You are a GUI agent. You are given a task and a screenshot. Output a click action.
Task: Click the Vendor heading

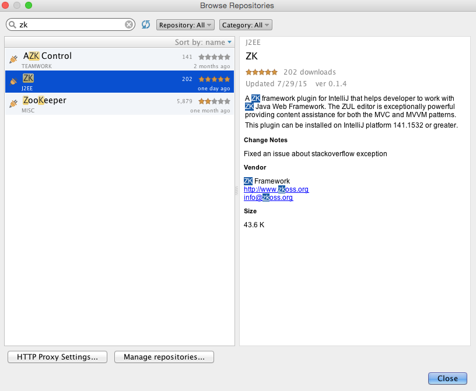coord(255,167)
